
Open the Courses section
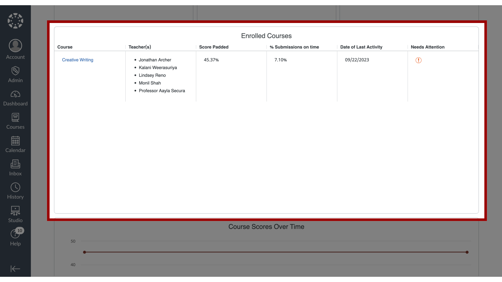coord(15,121)
